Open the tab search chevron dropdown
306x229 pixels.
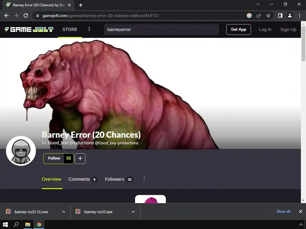pyautogui.click(x=258, y=4)
